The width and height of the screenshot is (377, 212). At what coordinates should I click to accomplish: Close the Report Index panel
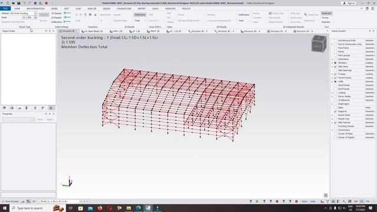pos(54,31)
